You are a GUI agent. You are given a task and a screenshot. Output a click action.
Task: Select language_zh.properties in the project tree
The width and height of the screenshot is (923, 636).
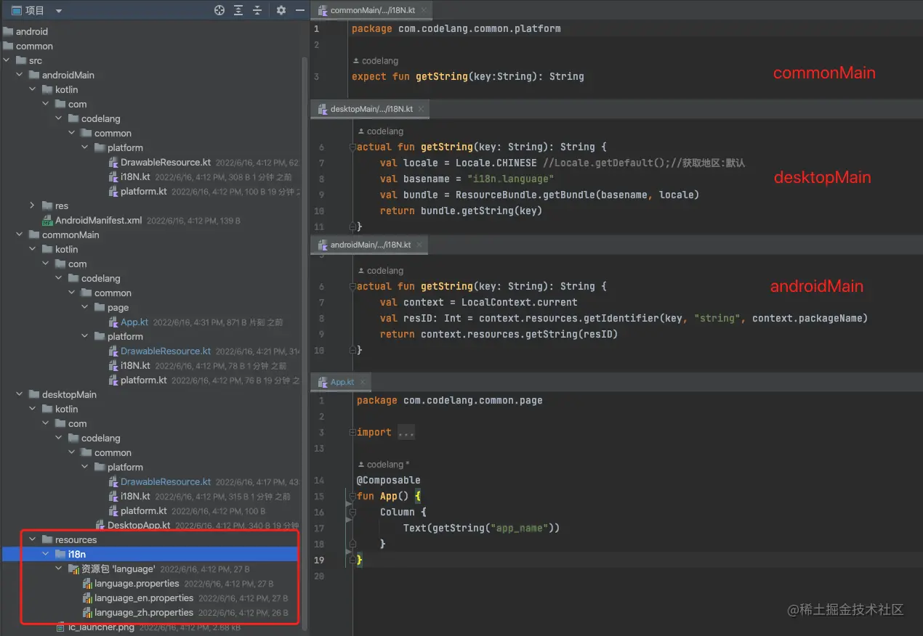(144, 613)
